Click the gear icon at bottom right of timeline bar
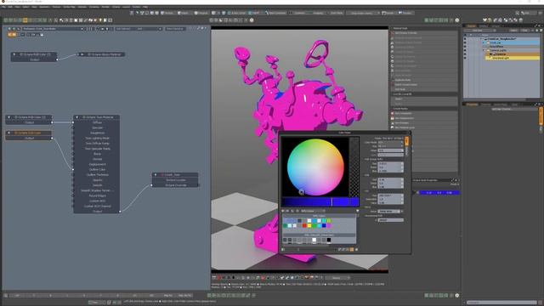Image resolution: width=544 pixels, height=306 pixels. click(457, 295)
